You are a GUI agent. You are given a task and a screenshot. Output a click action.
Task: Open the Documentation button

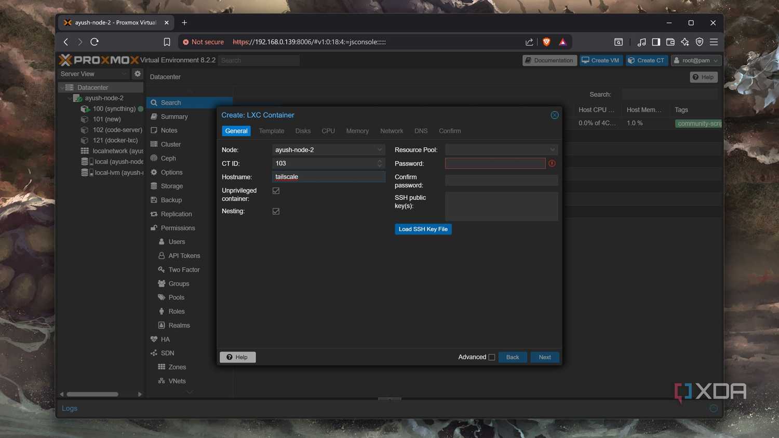(x=549, y=60)
